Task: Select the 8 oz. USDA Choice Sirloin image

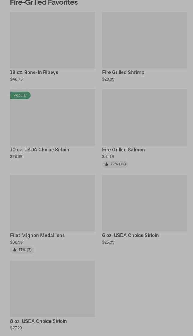Action: pyautogui.click(x=52, y=289)
